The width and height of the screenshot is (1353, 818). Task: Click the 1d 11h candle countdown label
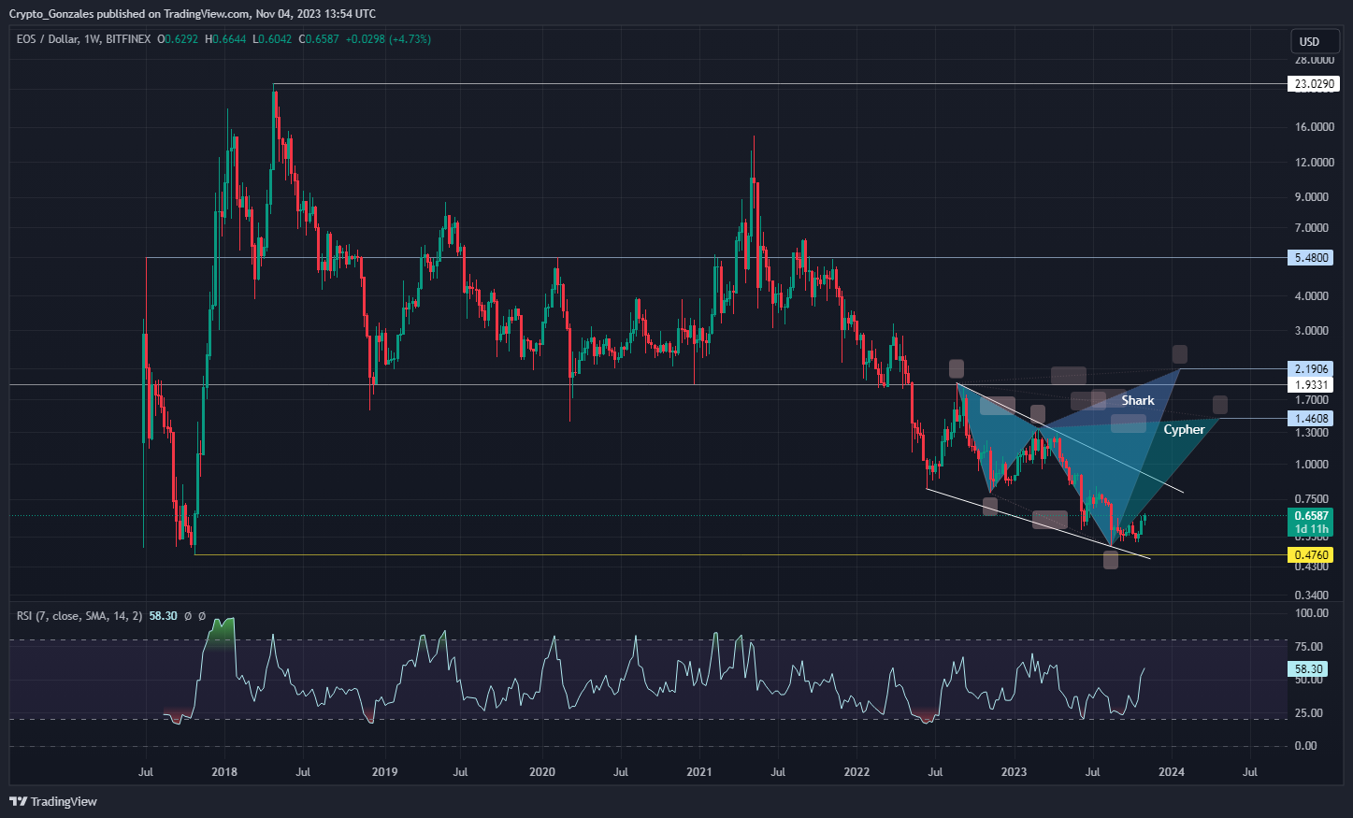[1311, 529]
